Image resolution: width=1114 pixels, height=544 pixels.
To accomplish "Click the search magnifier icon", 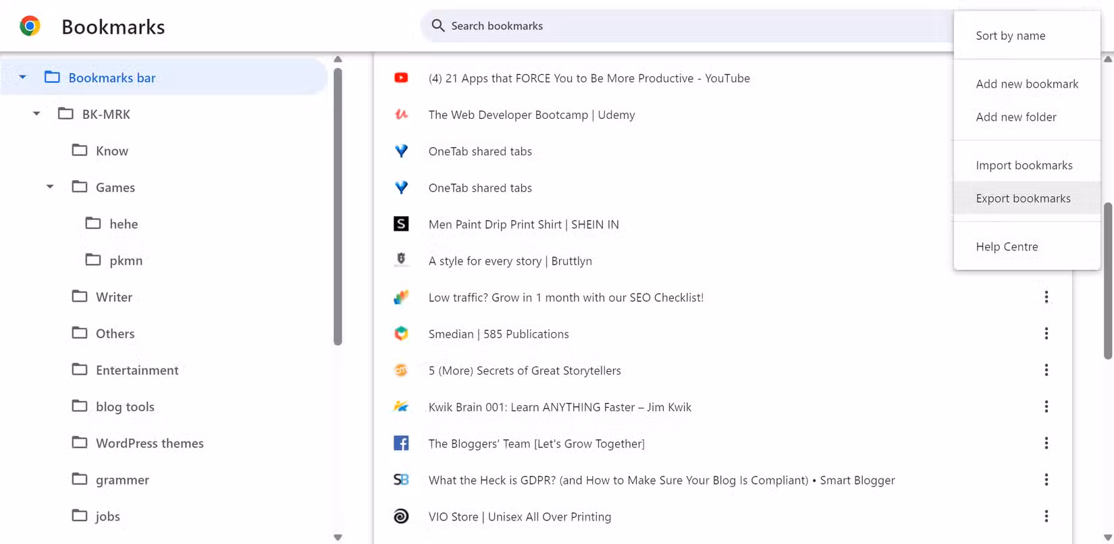I will (x=438, y=26).
